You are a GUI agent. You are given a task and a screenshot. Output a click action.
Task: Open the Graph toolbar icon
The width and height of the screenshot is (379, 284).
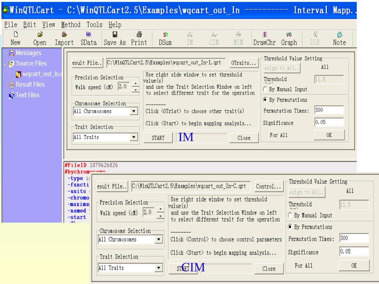pos(289,38)
